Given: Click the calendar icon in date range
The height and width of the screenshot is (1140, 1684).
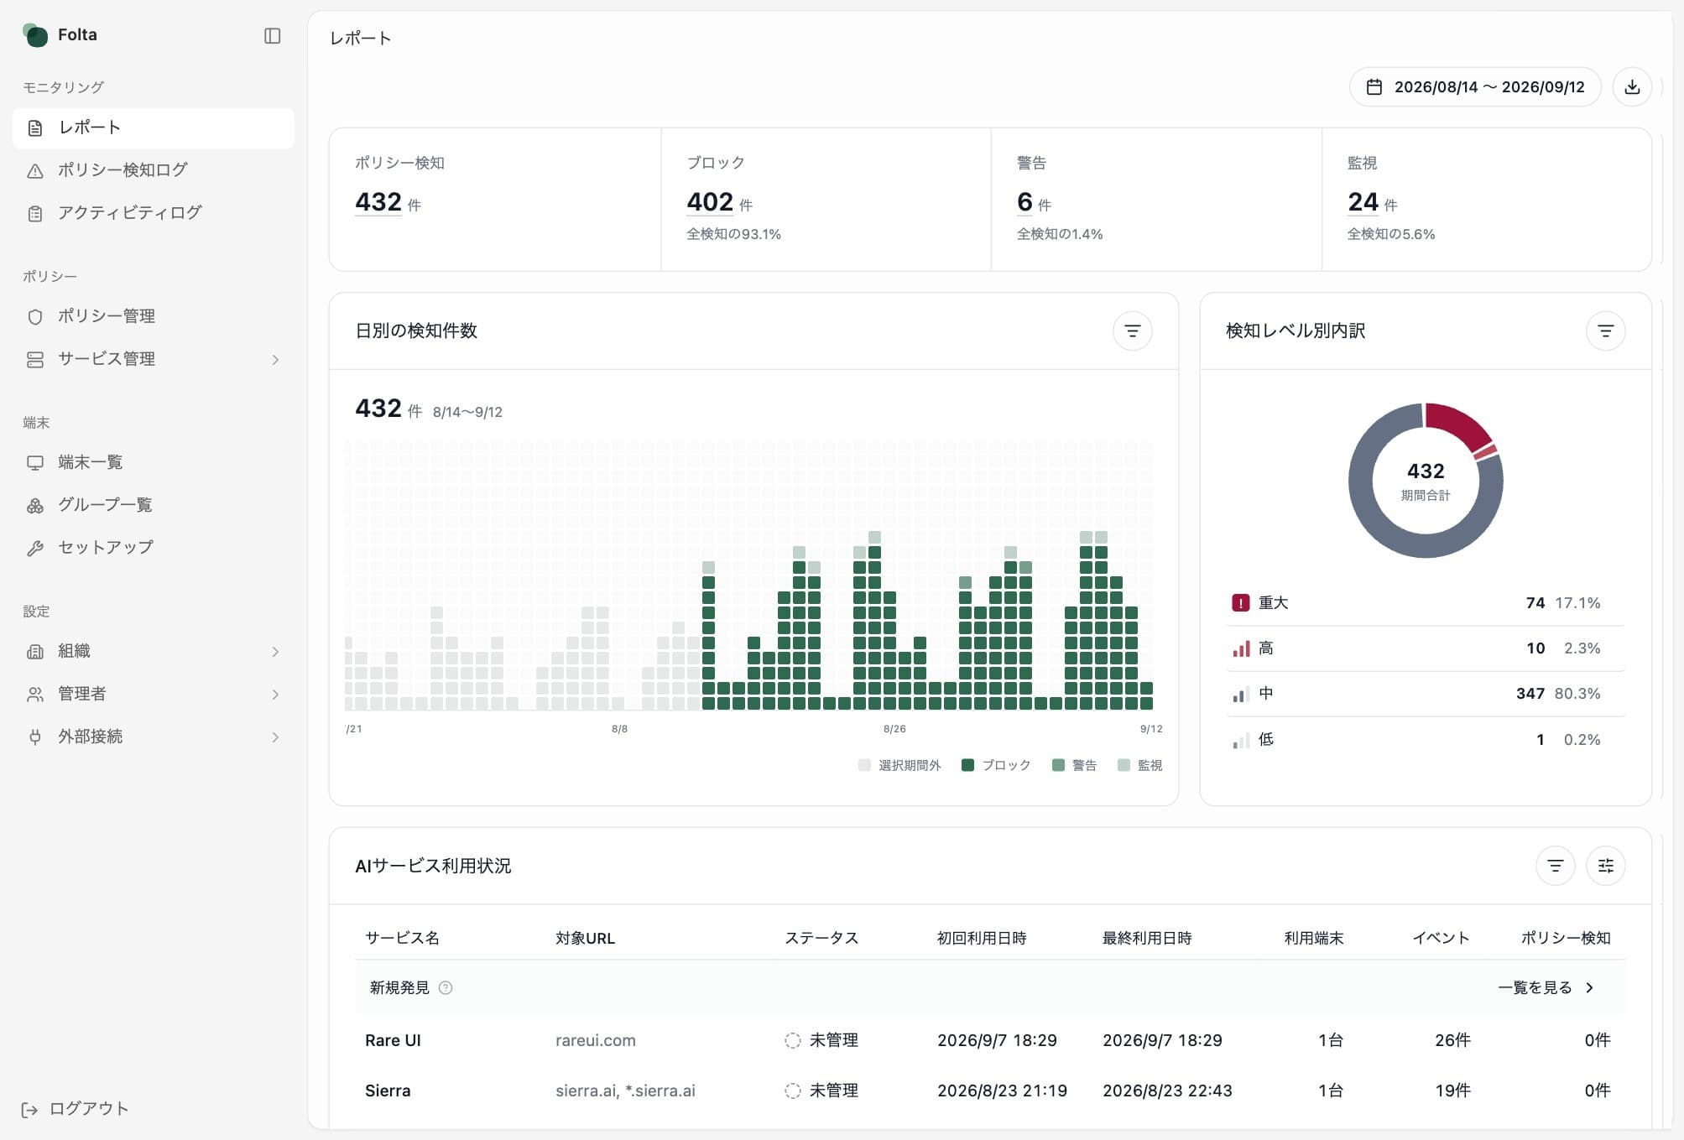Looking at the screenshot, I should click(x=1374, y=87).
